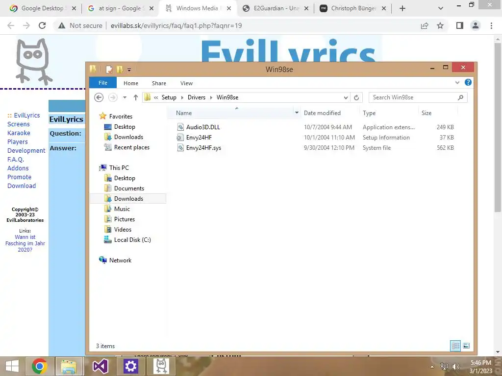Click the Properties quick access icon
Viewport: 502px width, 376px height.
click(x=109, y=69)
